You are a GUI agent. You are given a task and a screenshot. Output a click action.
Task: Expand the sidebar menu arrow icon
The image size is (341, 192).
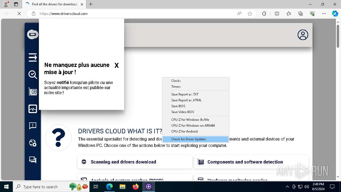[33, 57]
